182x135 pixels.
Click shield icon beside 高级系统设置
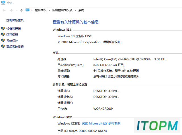coord(3,46)
